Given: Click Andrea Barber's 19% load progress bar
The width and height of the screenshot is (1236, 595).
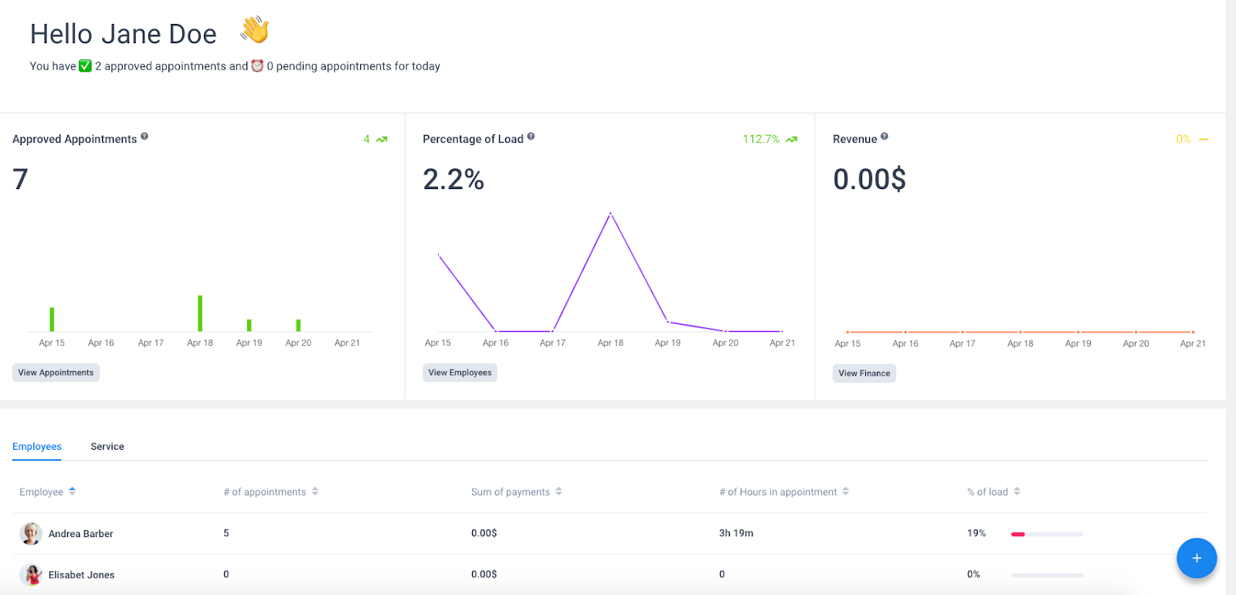Looking at the screenshot, I should coord(1047,534).
